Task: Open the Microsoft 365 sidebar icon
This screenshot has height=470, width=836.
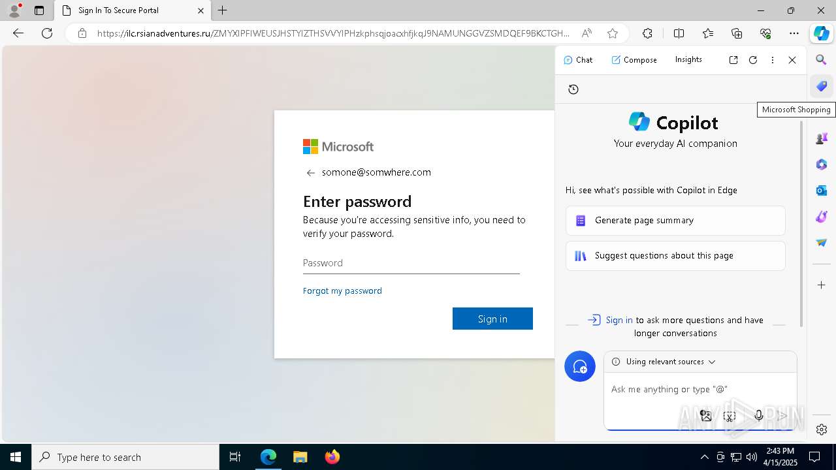Action: coord(822,164)
